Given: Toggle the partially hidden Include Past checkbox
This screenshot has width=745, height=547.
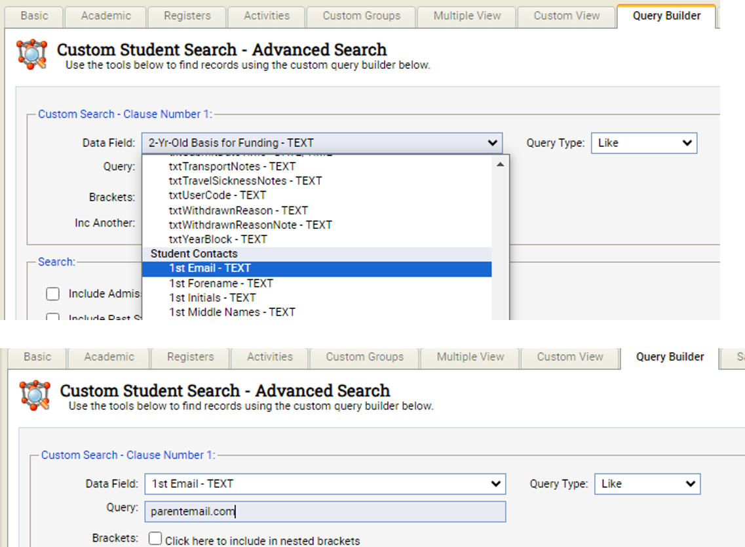Looking at the screenshot, I should [53, 317].
